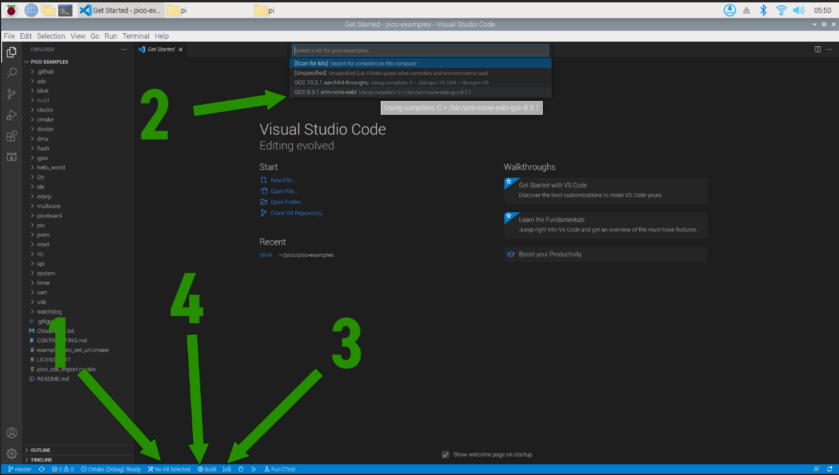The image size is (839, 475).
Task: Open the Search view in activity bar
Action: pyautogui.click(x=11, y=73)
